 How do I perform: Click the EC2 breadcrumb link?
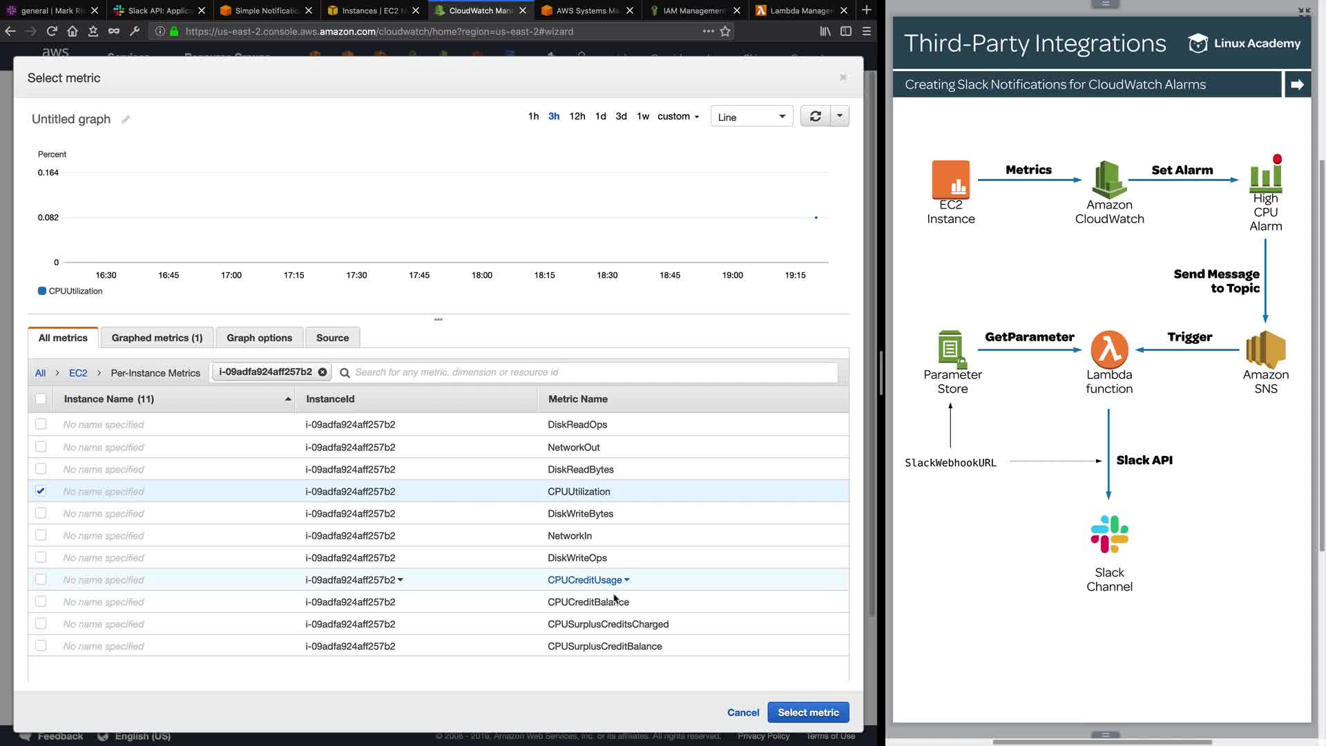click(x=78, y=373)
